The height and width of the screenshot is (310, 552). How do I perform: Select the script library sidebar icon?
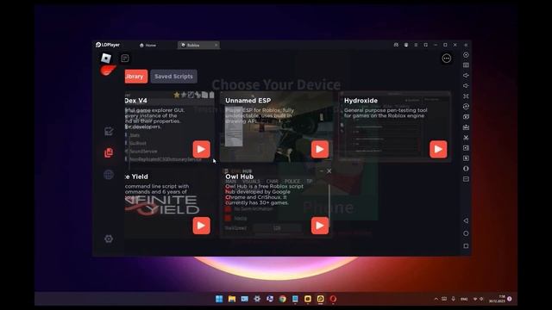pyautogui.click(x=109, y=152)
